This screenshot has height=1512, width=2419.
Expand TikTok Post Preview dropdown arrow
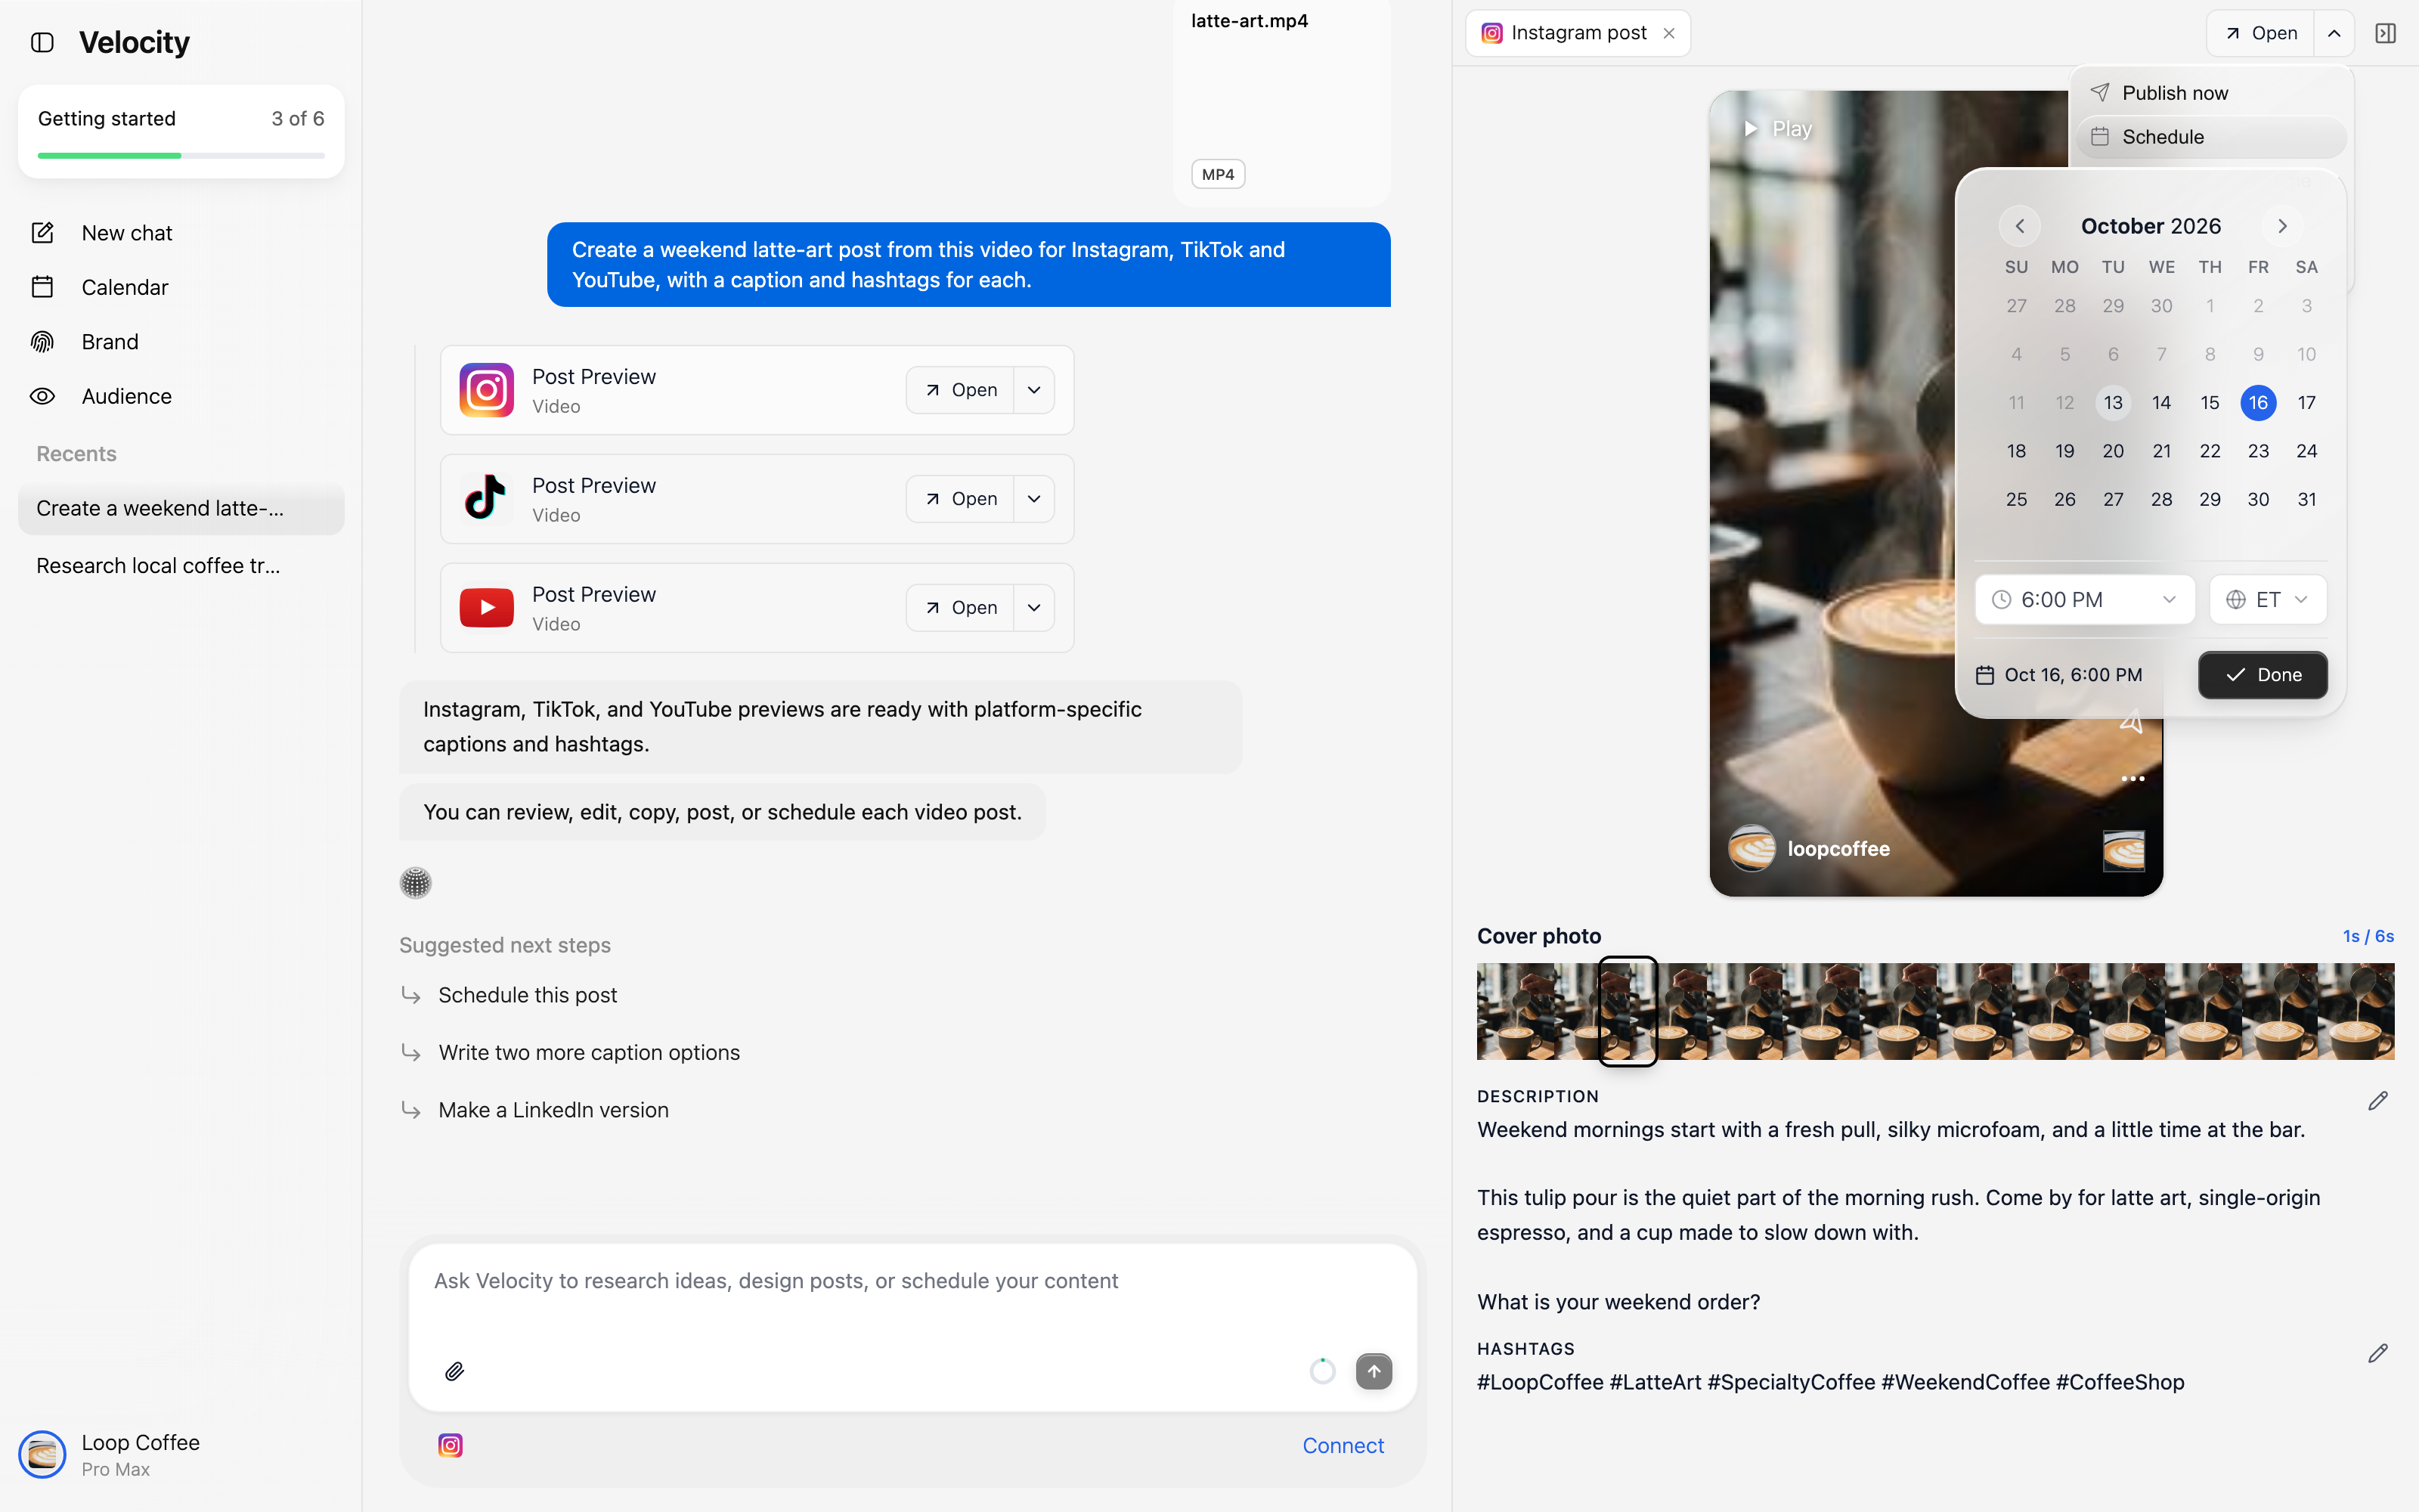(1035, 499)
